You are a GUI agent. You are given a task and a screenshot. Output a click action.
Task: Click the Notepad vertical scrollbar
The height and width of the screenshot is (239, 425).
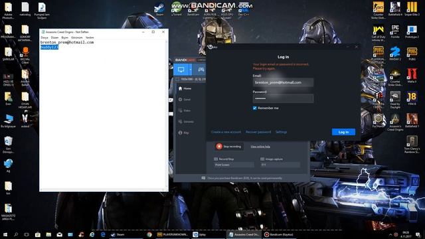pyautogui.click(x=167, y=115)
